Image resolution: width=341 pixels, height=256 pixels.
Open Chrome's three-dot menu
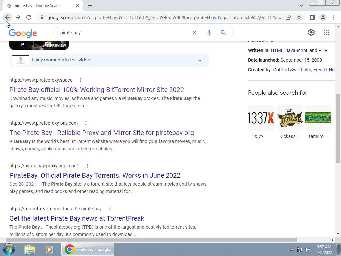tap(334, 17)
